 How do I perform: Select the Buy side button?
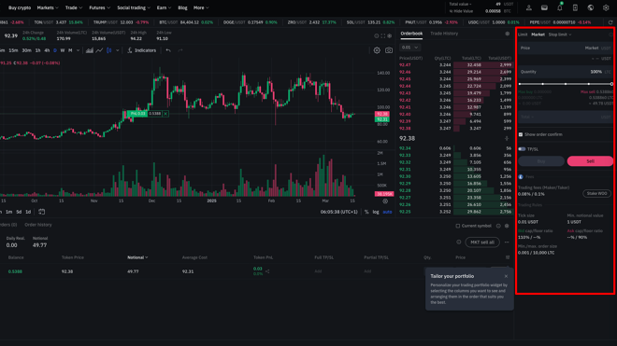pyautogui.click(x=541, y=161)
